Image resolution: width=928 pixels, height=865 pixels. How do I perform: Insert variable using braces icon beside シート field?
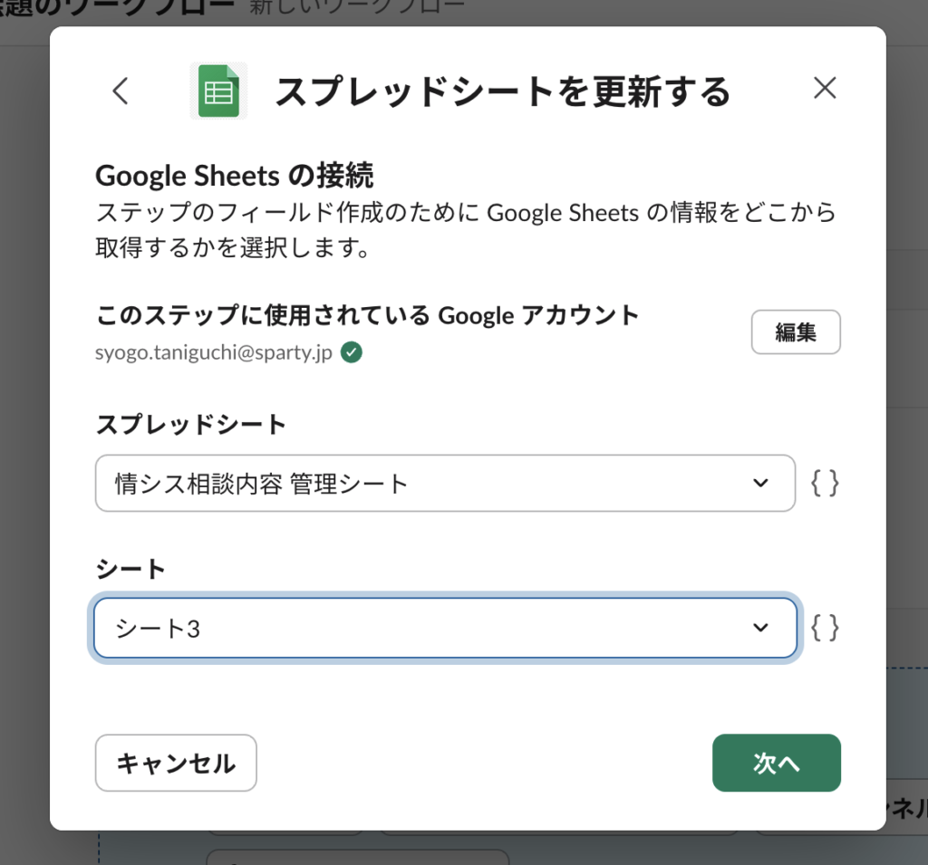coord(825,628)
